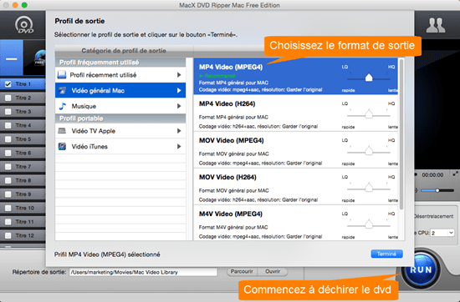Select Vidéo général Mac category

coord(120,90)
